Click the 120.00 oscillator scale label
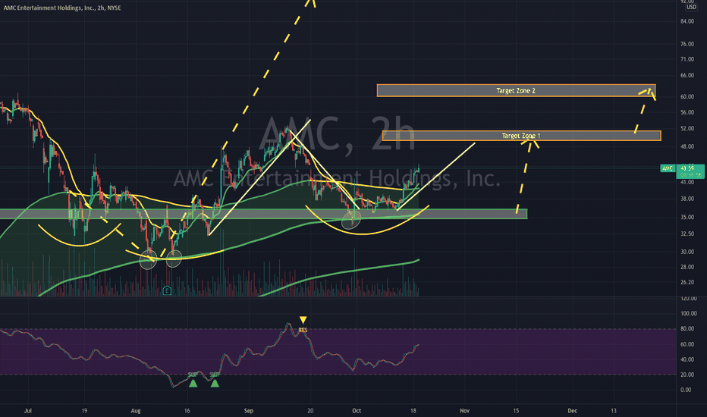This screenshot has height=417, width=707. tap(689, 299)
